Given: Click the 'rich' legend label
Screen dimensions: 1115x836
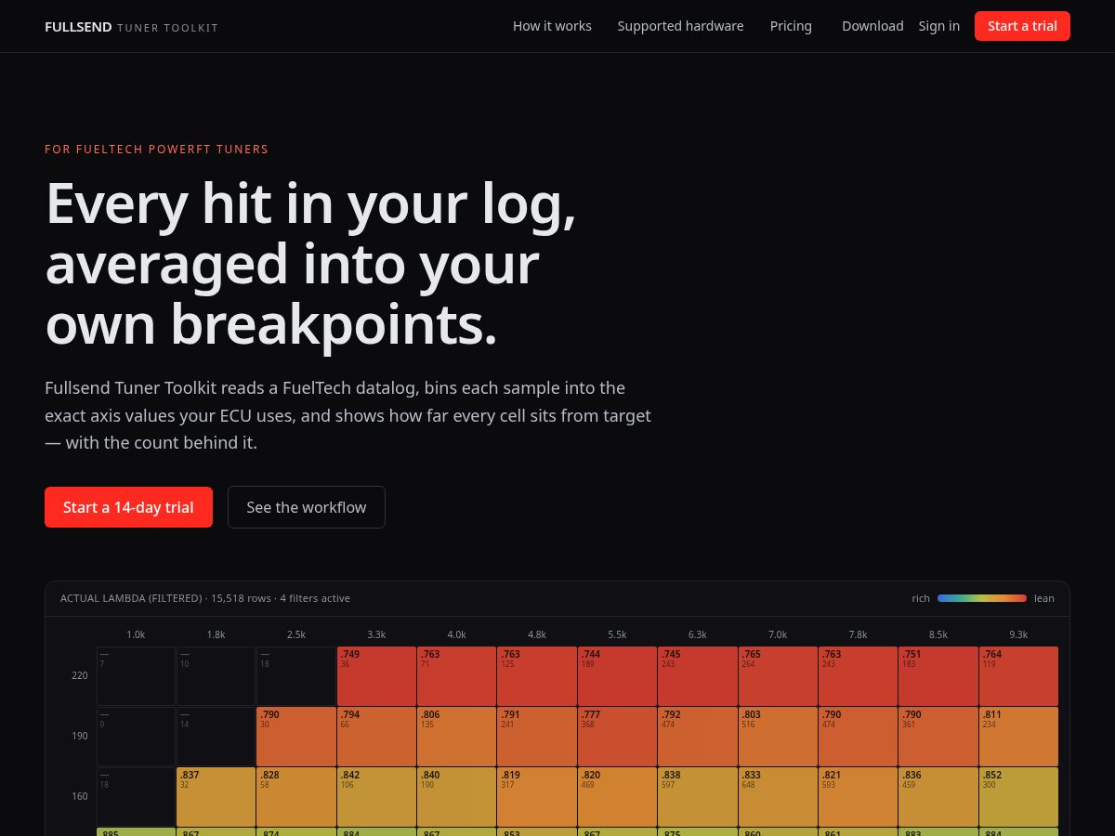Looking at the screenshot, I should click(921, 598).
